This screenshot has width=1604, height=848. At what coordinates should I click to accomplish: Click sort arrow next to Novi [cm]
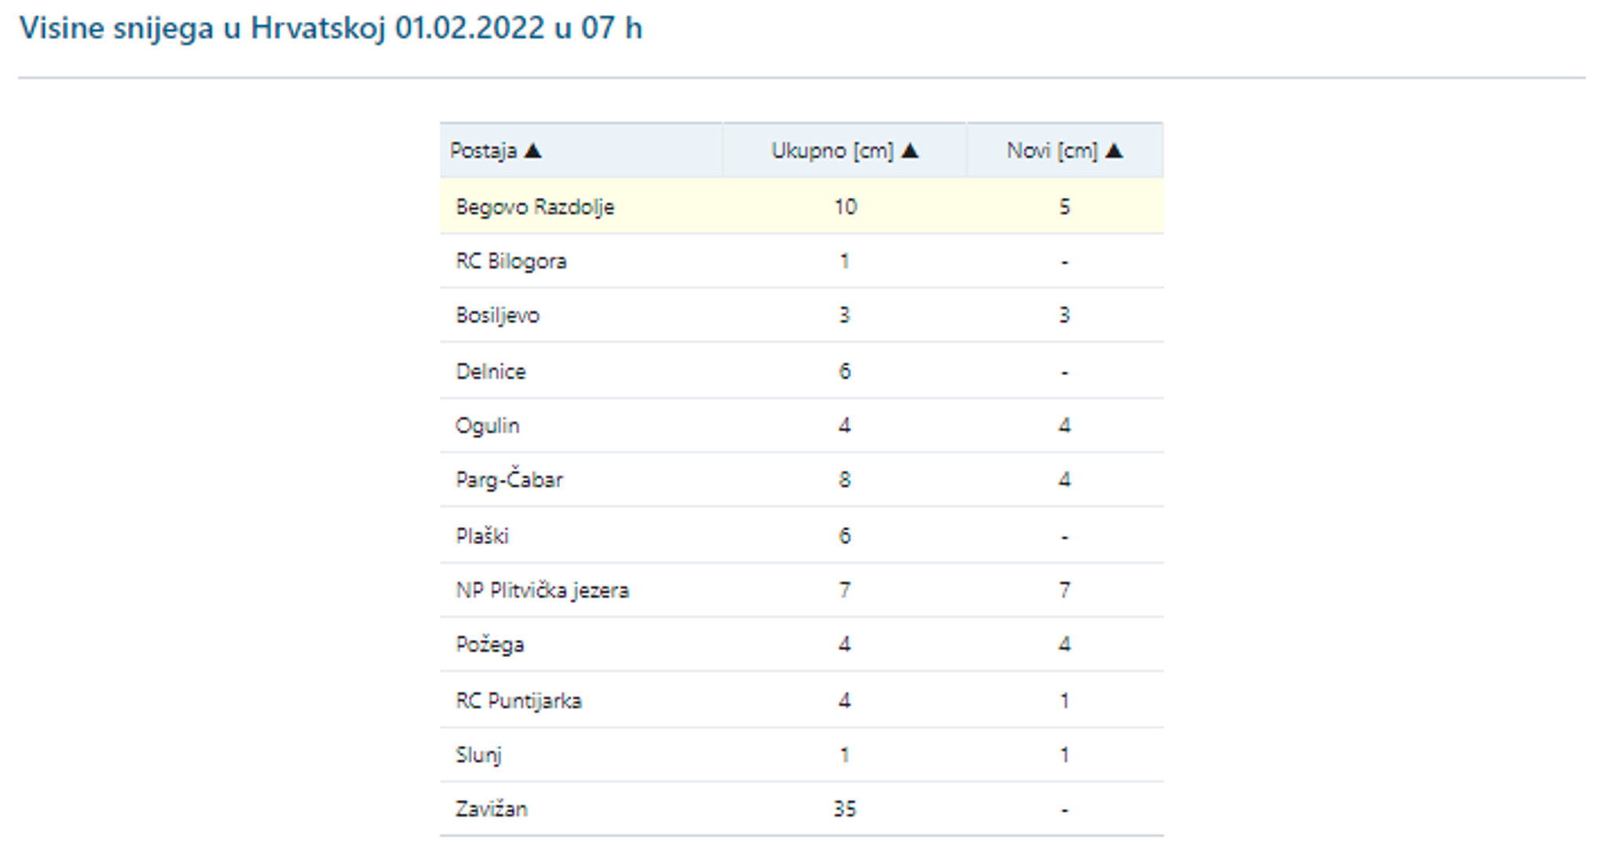pos(1114,151)
